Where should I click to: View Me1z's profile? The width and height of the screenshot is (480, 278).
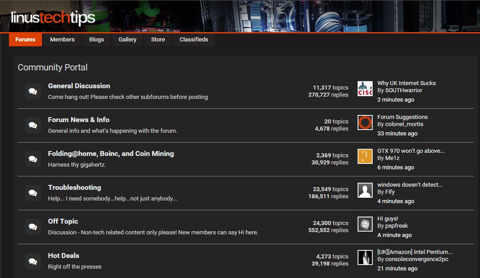[x=392, y=158]
